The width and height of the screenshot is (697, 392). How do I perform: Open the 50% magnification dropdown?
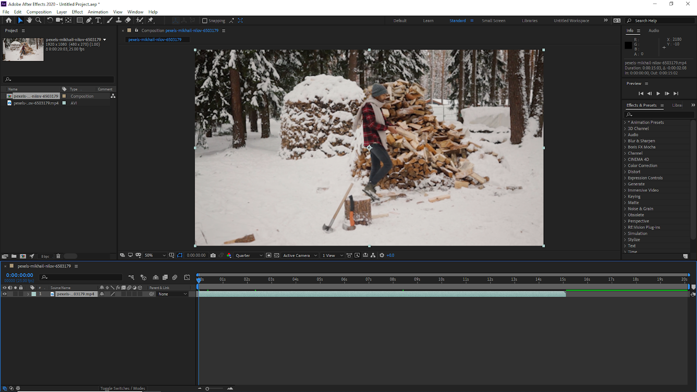click(155, 255)
